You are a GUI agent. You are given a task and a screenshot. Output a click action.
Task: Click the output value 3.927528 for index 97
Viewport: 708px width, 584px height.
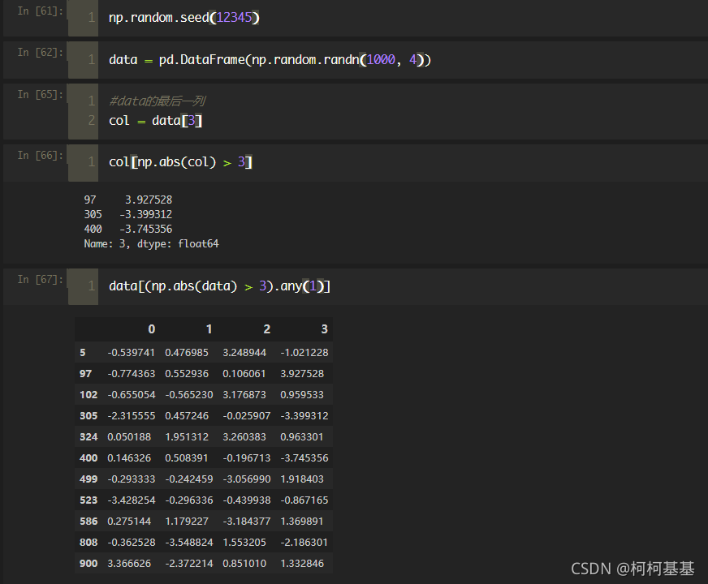tap(149, 200)
